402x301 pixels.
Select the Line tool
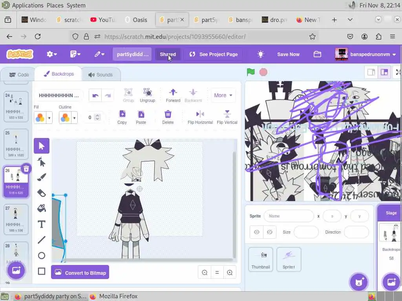pos(42,240)
